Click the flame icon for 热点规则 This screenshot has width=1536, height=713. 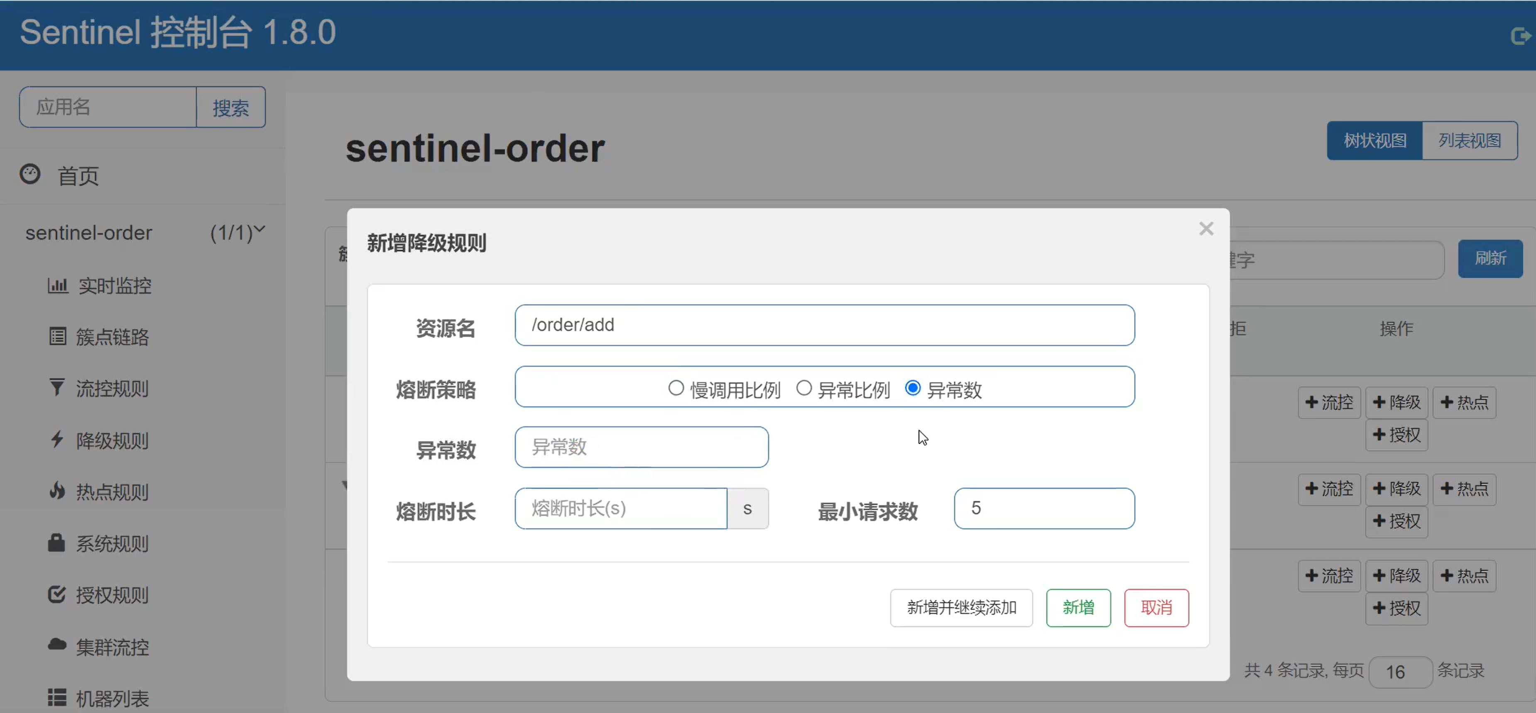point(57,491)
